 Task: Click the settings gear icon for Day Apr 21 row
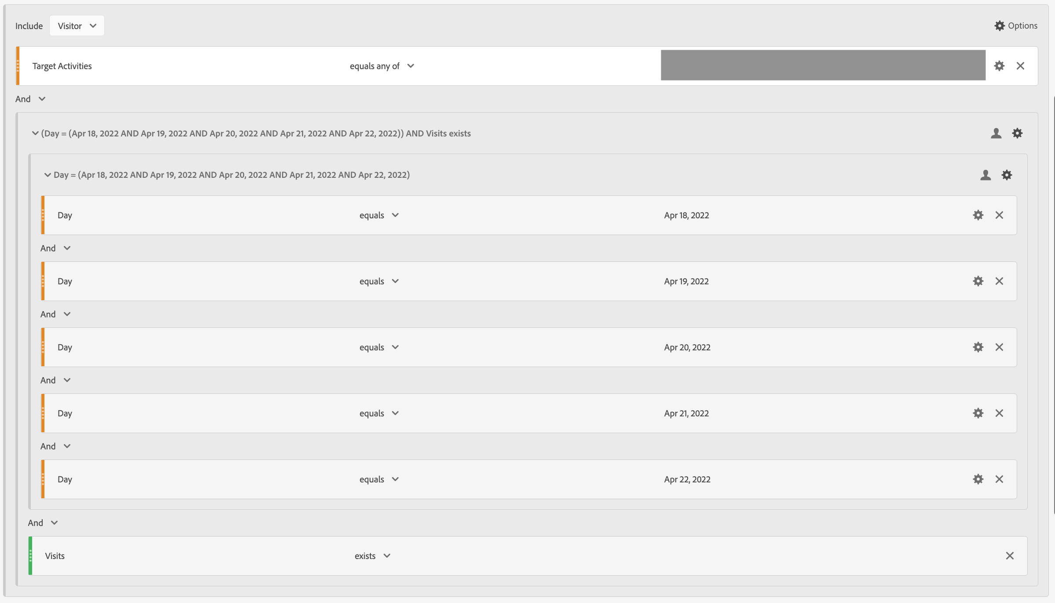click(978, 412)
